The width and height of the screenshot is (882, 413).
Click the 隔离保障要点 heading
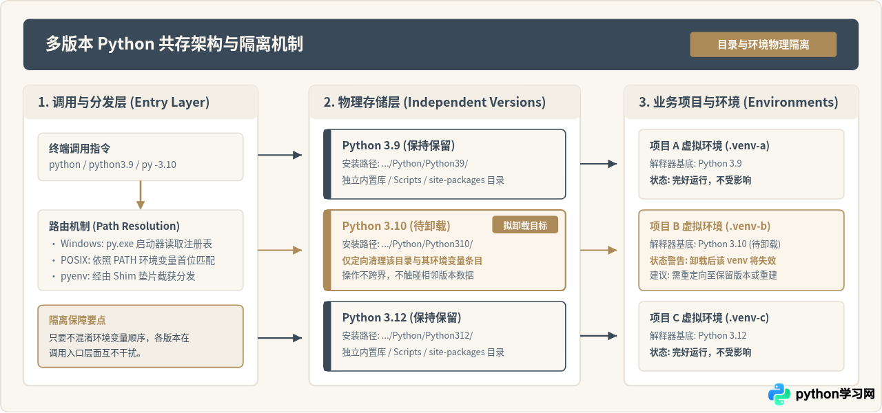[77, 321]
